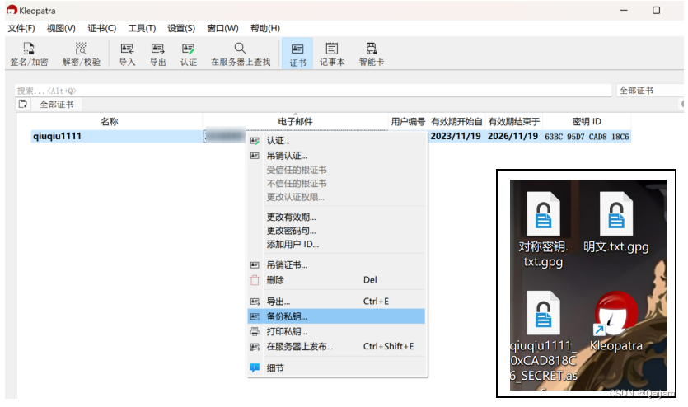Focus the 搜索 certificate search field
The width and height of the screenshot is (688, 407).
pyautogui.click(x=313, y=91)
